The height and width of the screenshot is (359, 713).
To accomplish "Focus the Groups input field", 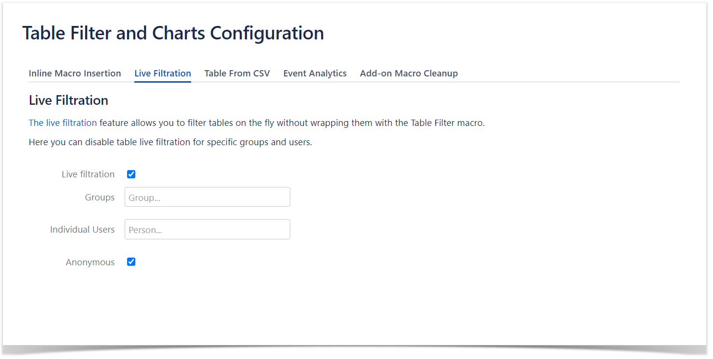I will click(x=207, y=197).
